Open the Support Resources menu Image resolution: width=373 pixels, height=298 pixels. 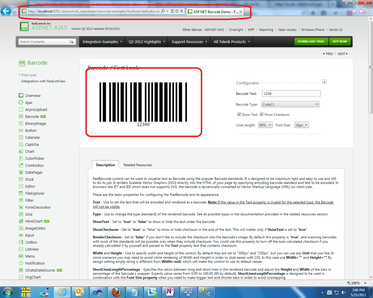click(x=189, y=42)
